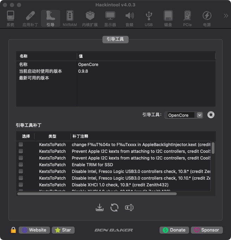Show more toolbar items via double chevron
Viewport: 231px width, 240px height.
[x=226, y=16]
